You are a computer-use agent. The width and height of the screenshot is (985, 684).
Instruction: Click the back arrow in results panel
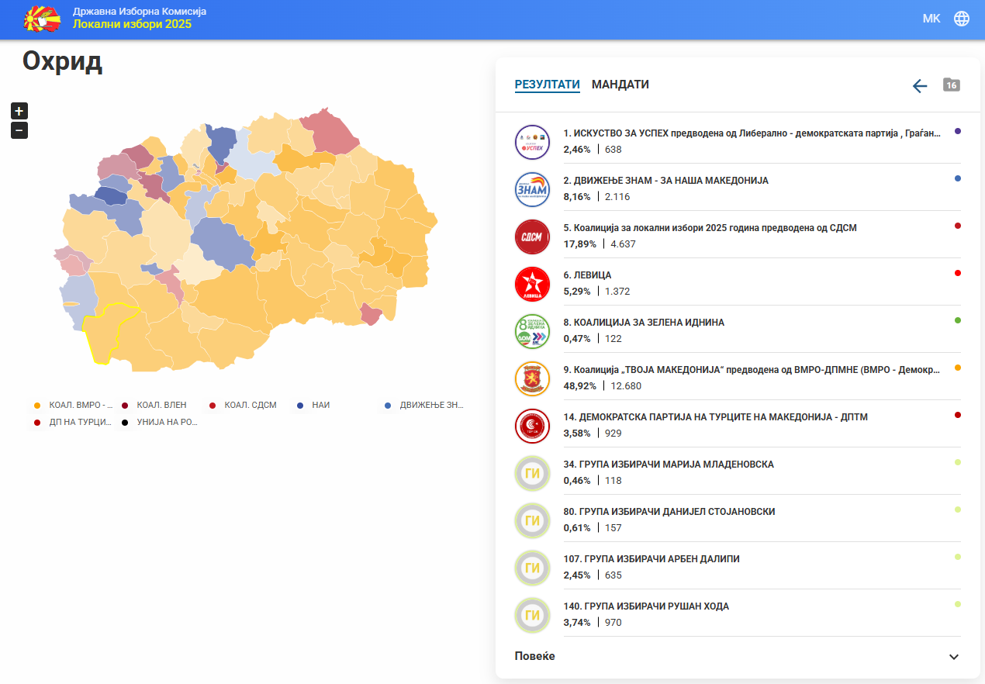(x=920, y=85)
